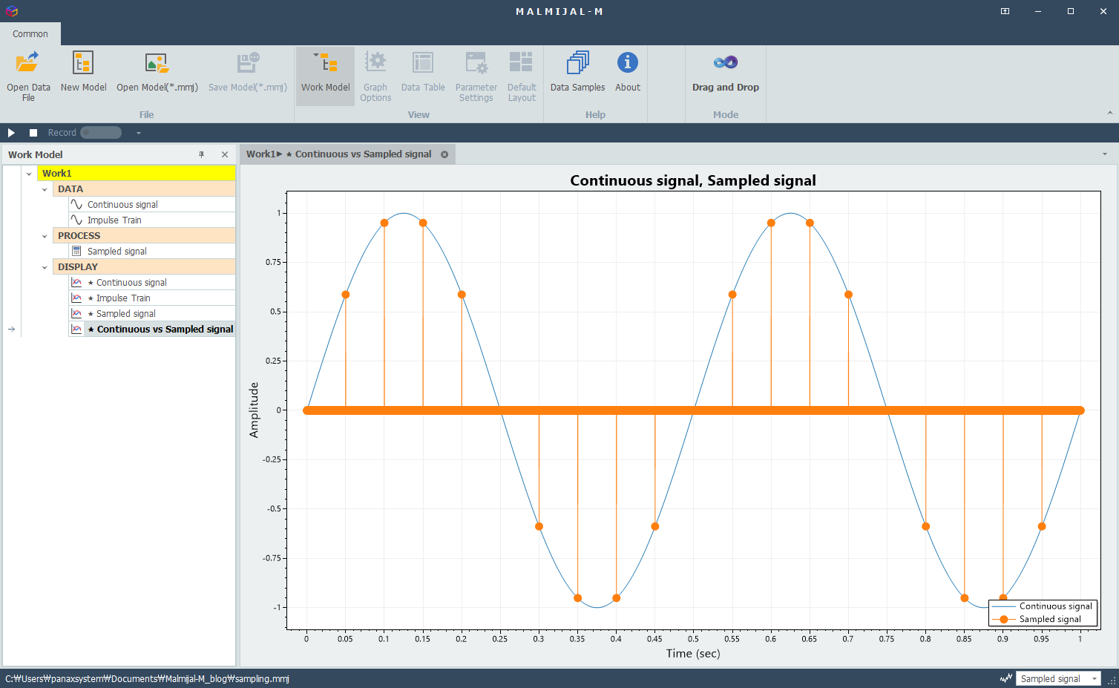Open Parameter Settings
Viewport: 1119px width, 688px height.
coord(476,76)
